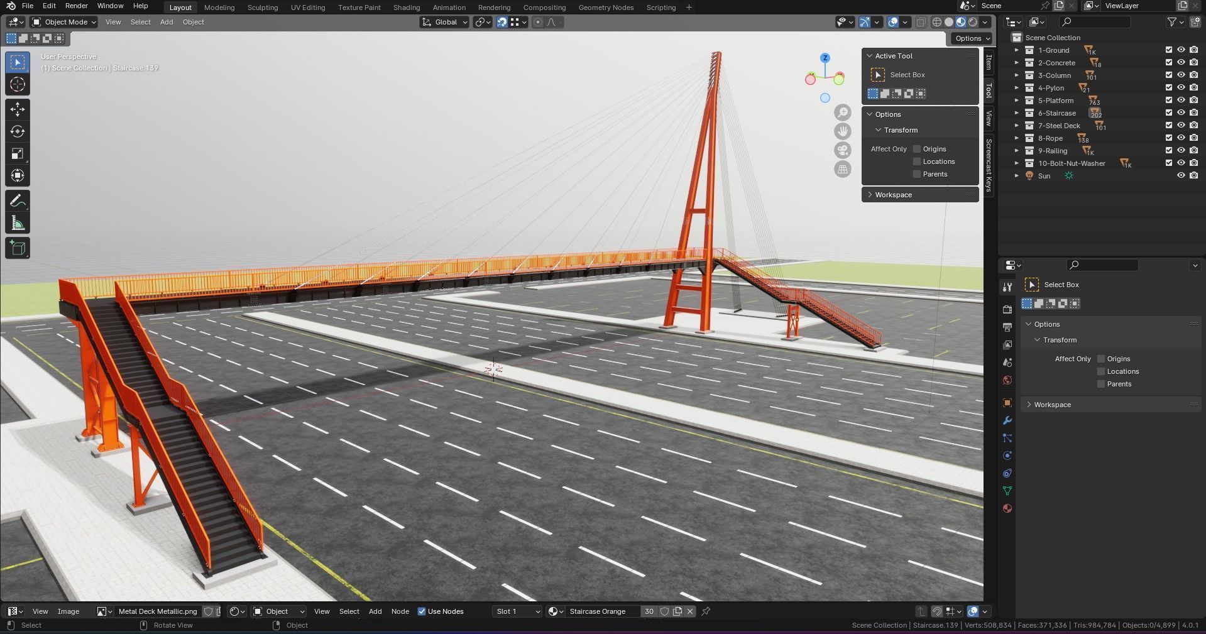Exclude 4-Pylon collection from view layer
This screenshot has height=634, width=1206.
pos(1169,88)
